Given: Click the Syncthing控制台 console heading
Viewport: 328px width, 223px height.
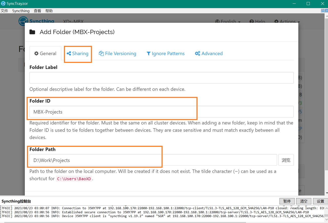Looking at the screenshot, I should click(x=16, y=201).
